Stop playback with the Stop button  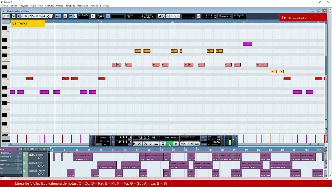[x=163, y=144]
